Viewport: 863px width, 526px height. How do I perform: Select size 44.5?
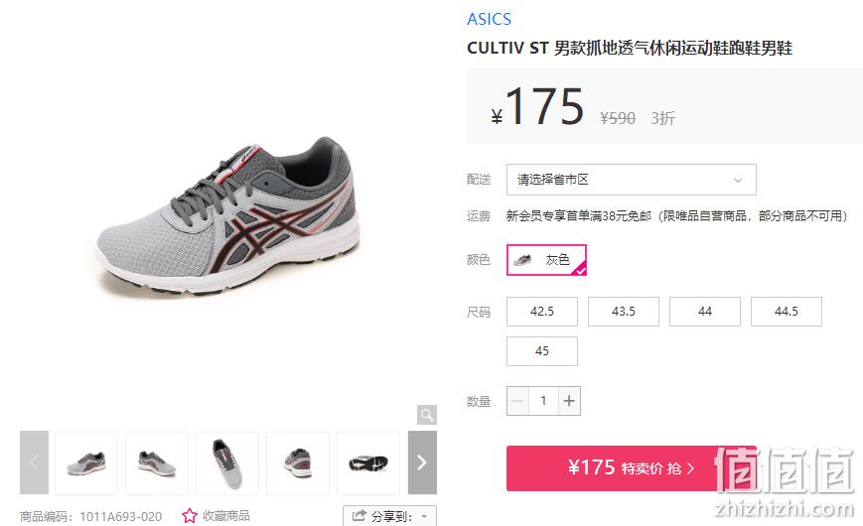(x=787, y=312)
